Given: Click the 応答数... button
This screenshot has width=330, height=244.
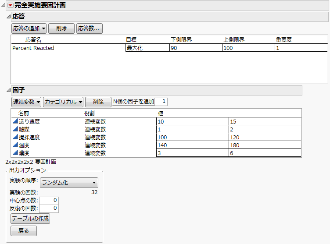Looking at the screenshot, I should click(89, 28).
